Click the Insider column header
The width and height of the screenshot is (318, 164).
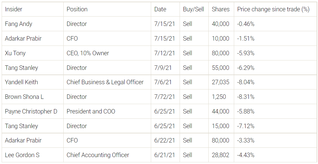(x=14, y=9)
